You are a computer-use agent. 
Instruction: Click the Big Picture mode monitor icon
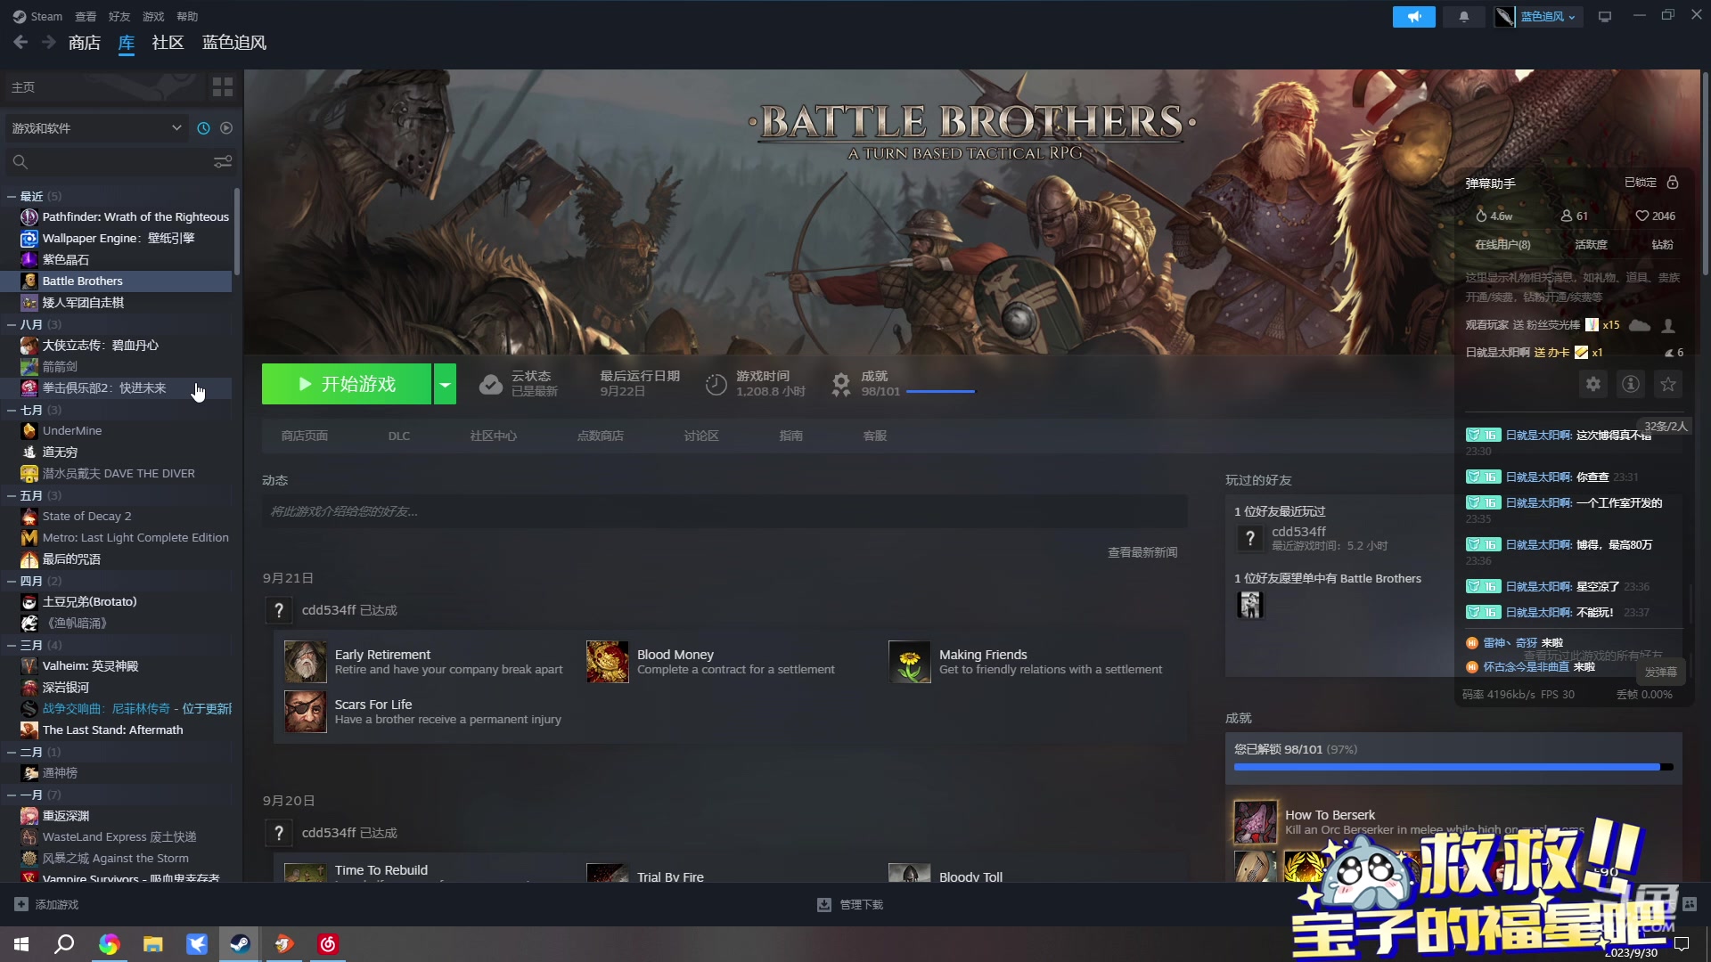[1605, 17]
